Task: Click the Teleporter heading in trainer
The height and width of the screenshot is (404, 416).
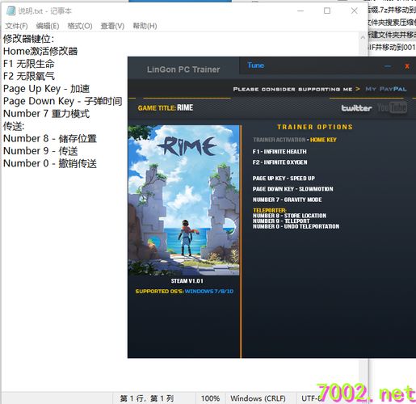Action: [x=270, y=210]
